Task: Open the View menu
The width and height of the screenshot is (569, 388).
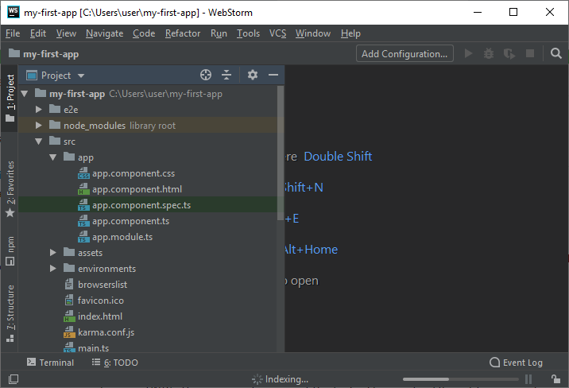Action: tap(66, 33)
